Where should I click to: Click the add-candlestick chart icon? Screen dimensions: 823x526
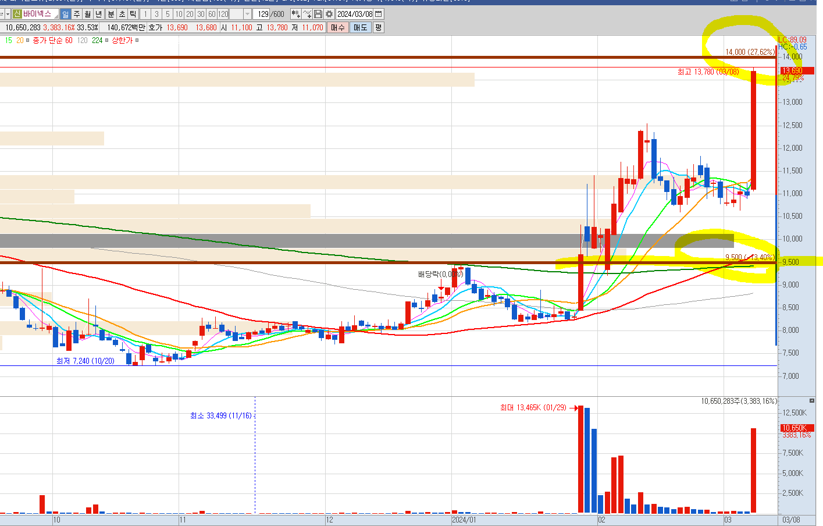click(296, 14)
